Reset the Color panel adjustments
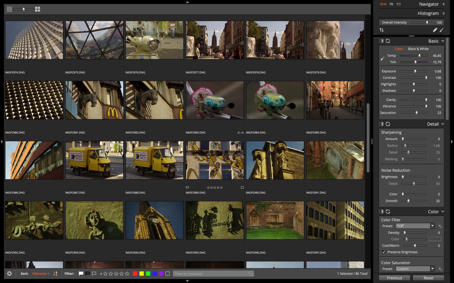 point(388,212)
